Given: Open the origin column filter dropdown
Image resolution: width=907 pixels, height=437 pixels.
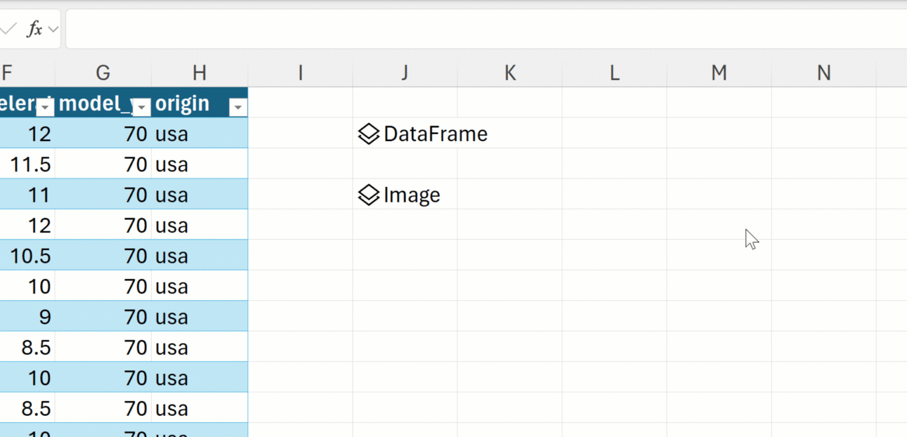Looking at the screenshot, I should pos(238,107).
